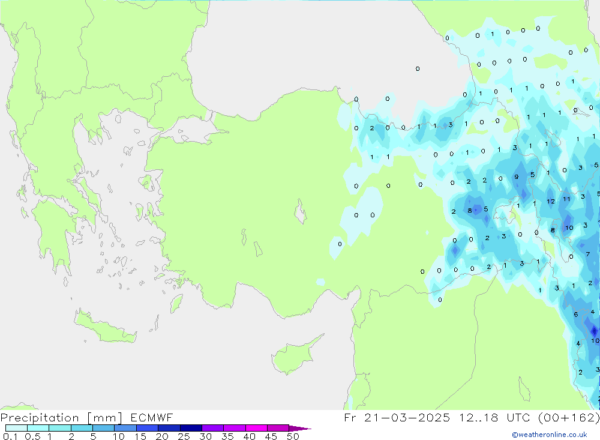The height and width of the screenshot is (440, 600).
Task: Click the 30–35 mm violet legend swatch
Action: tap(212, 428)
